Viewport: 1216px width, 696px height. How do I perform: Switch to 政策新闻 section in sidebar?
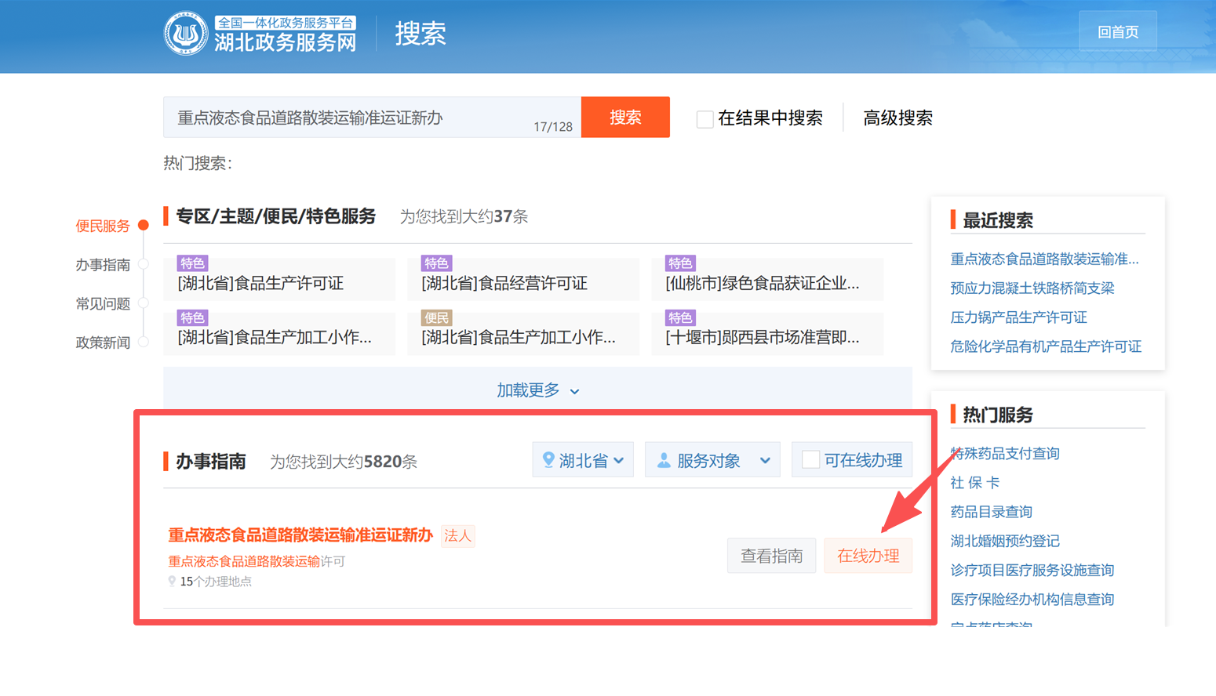tap(103, 343)
